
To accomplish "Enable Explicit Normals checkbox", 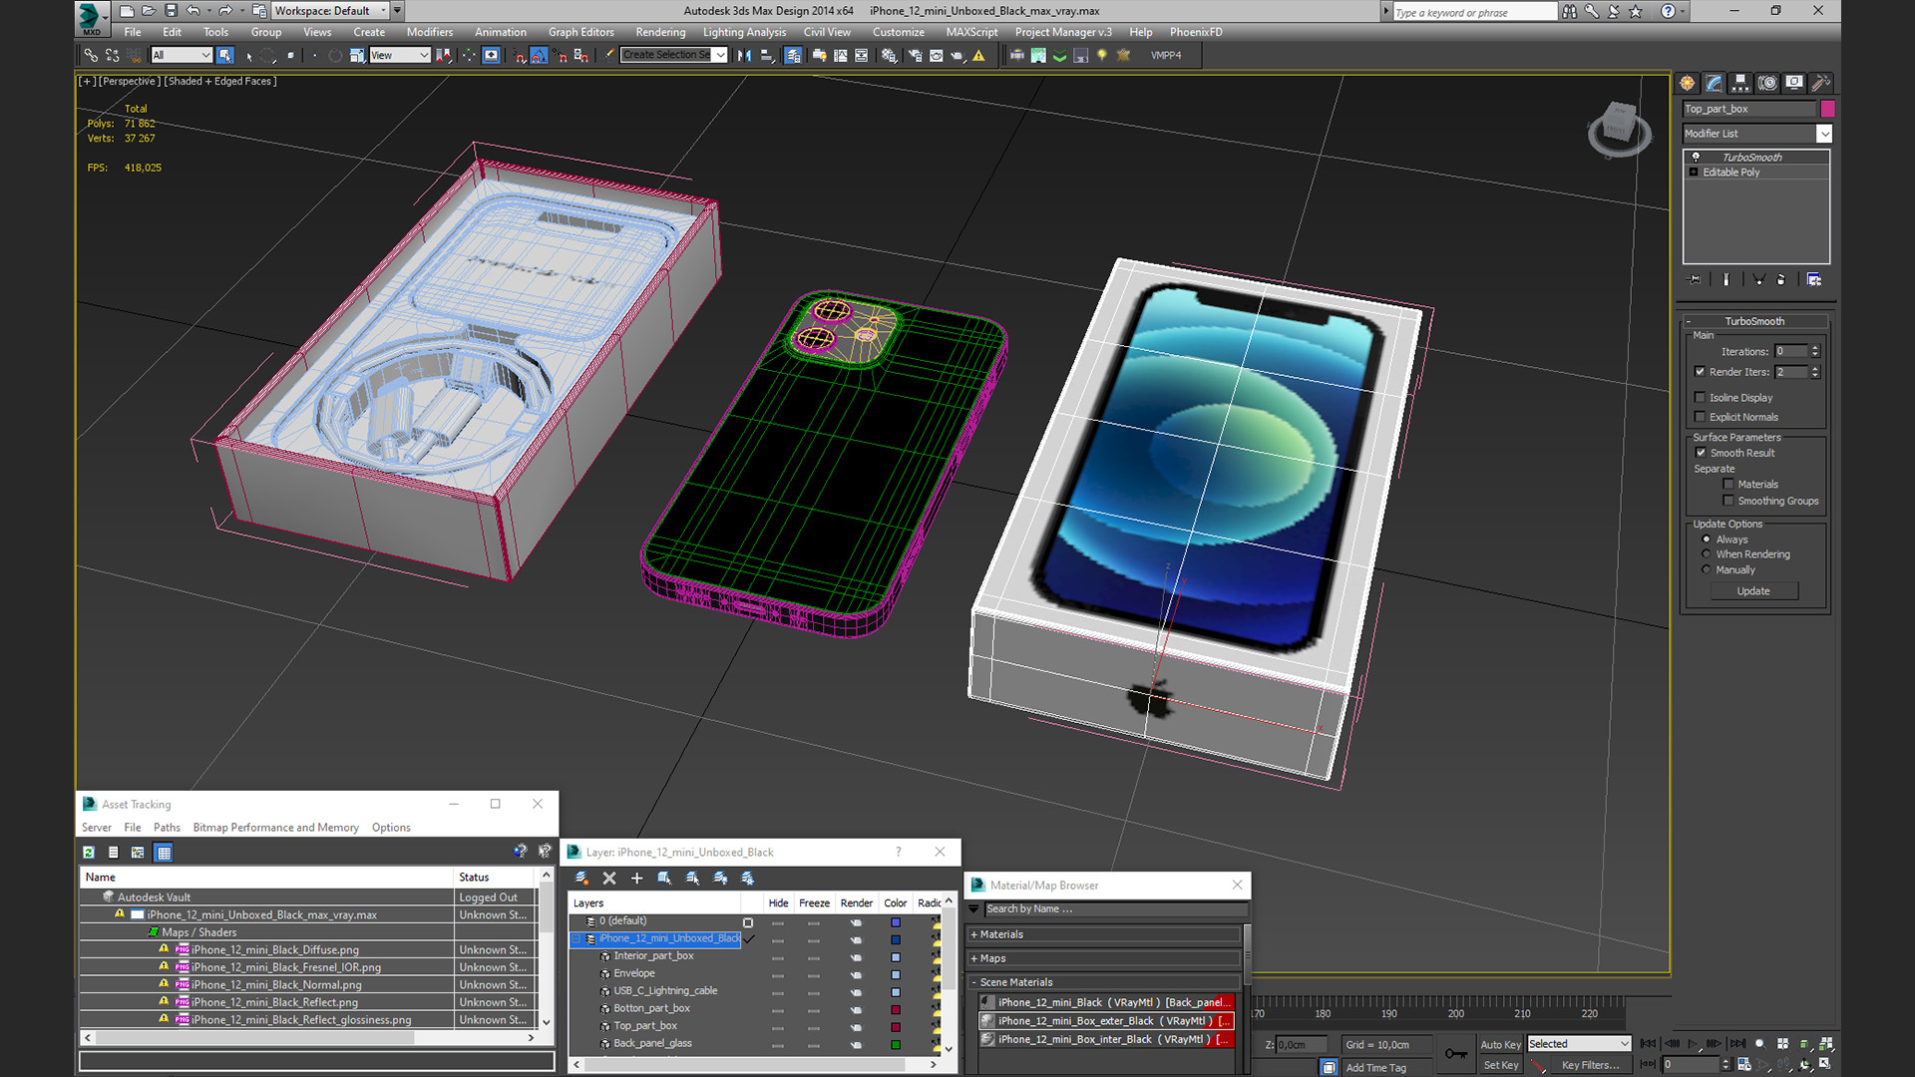I will pos(1700,418).
